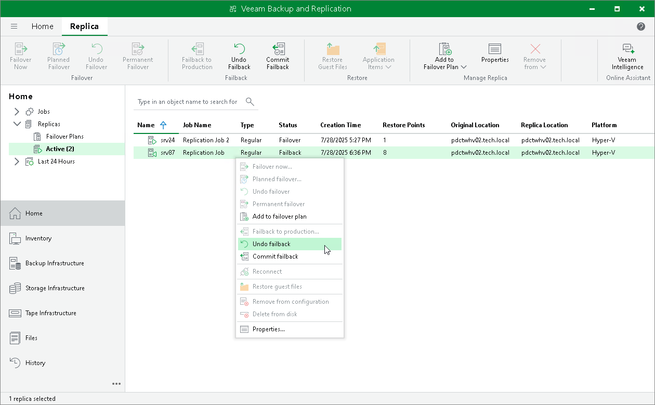Select Failover Plans tree item
This screenshot has width=655, height=405.
click(x=64, y=137)
